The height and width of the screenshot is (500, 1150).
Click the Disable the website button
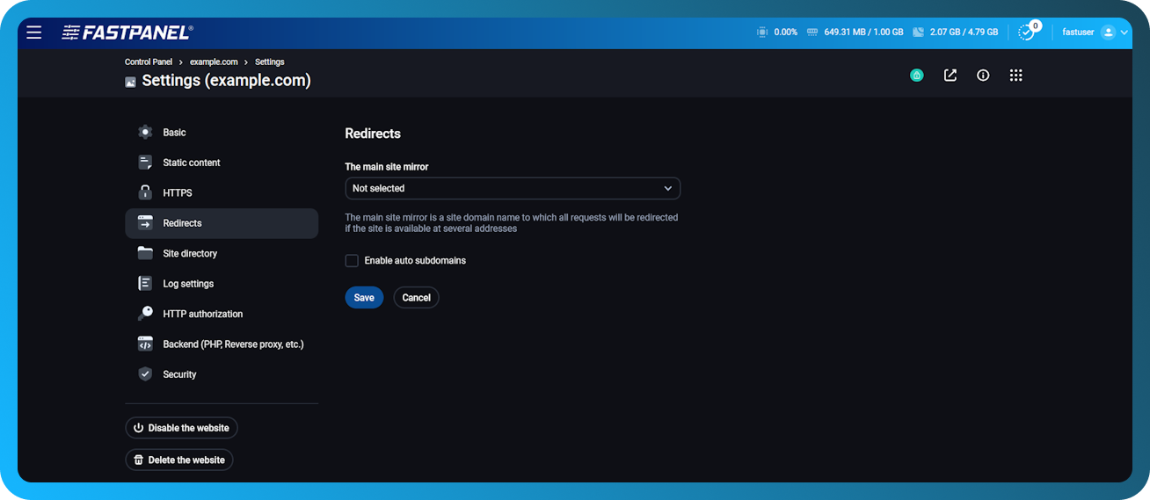pyautogui.click(x=181, y=428)
